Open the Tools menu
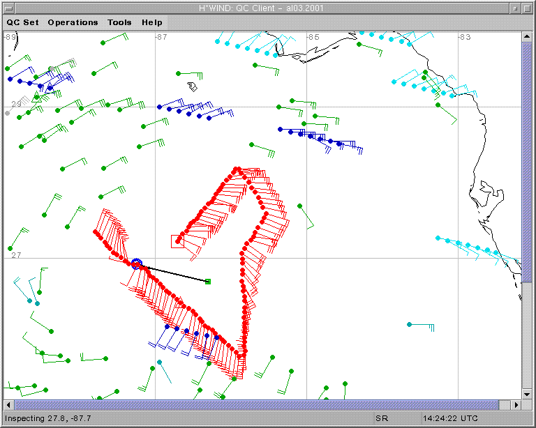The image size is (536, 428). tap(119, 22)
